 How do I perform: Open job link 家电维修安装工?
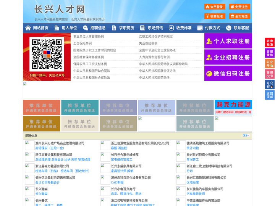click(122, 159)
